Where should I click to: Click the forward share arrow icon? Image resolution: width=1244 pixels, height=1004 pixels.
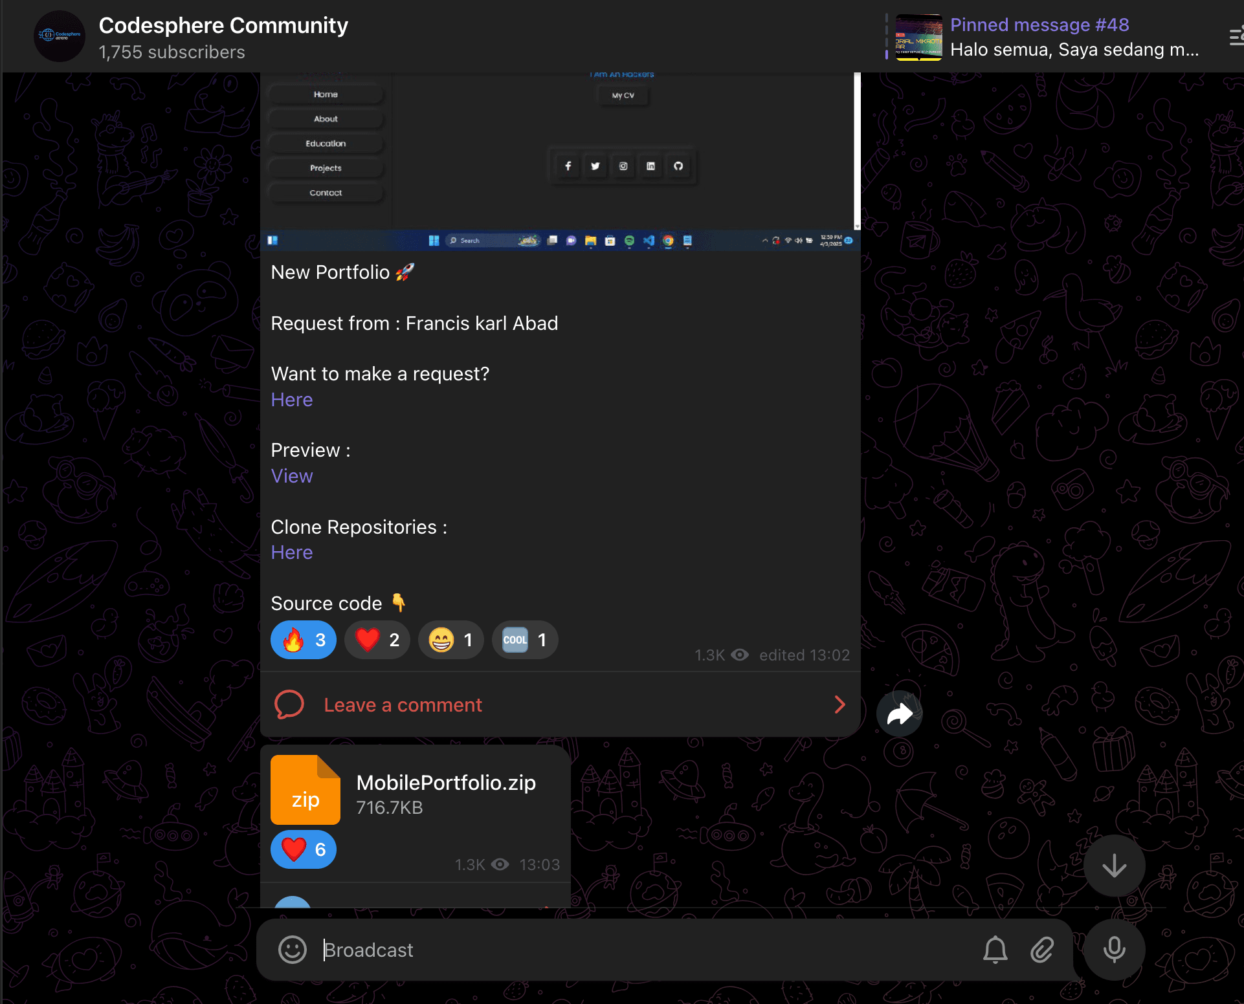[x=899, y=714]
